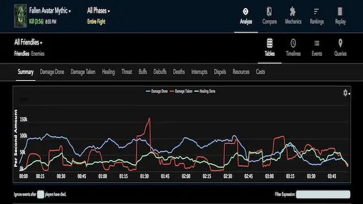The height and width of the screenshot is (204, 363).
Task: Select the Queries pin icon
Action: 340,43
